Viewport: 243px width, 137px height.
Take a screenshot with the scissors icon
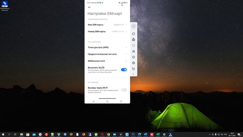(x=133, y=51)
